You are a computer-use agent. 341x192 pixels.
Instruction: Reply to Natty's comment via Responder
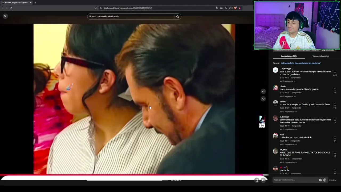(296, 78)
